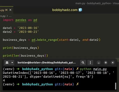The height and width of the screenshot is (92, 119).
Task: Click the bobbyhadz.com title text
Action: [x=65, y=10]
